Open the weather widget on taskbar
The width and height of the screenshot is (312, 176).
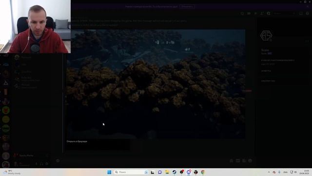pyautogui.click(x=12, y=172)
